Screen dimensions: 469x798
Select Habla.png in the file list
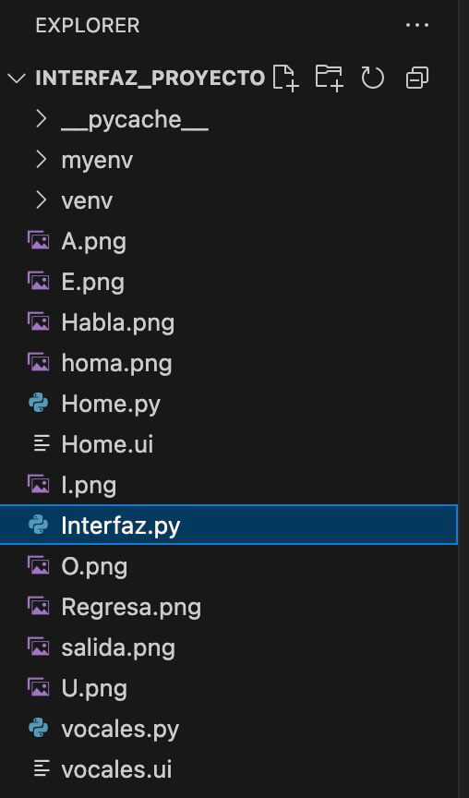[229, 322]
